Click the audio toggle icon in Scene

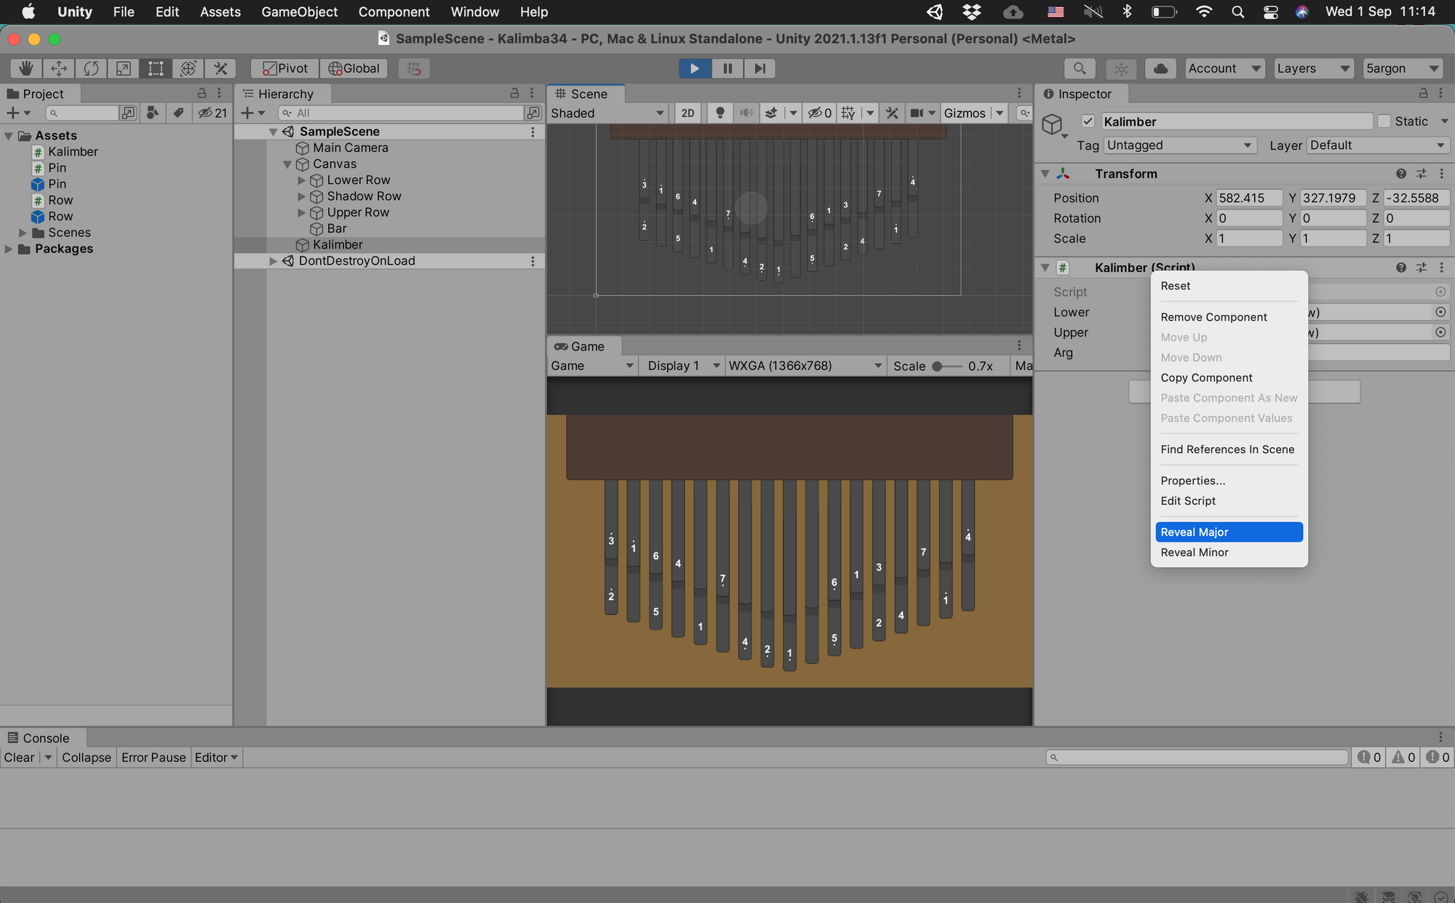click(747, 113)
